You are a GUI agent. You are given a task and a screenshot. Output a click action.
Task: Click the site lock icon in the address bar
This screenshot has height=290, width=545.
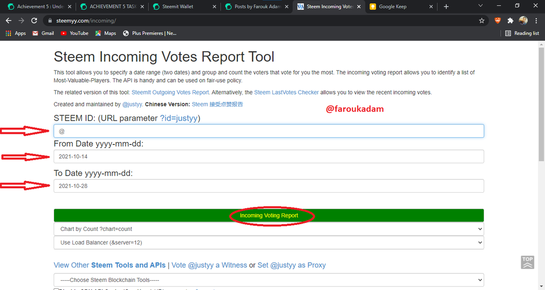(50, 20)
